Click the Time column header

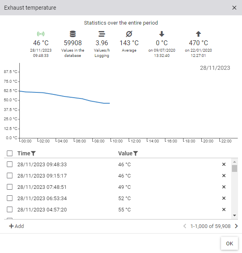24,153
